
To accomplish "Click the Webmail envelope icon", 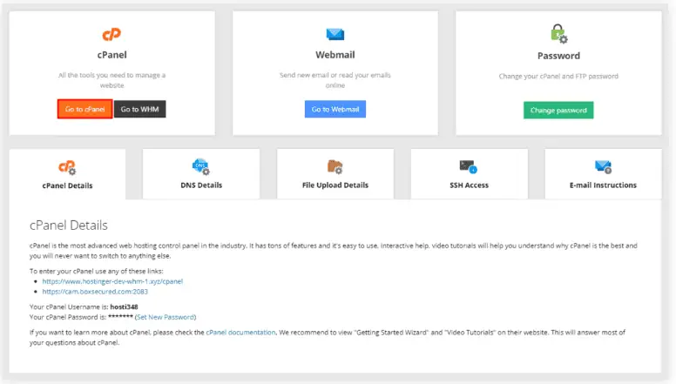I will coord(335,34).
